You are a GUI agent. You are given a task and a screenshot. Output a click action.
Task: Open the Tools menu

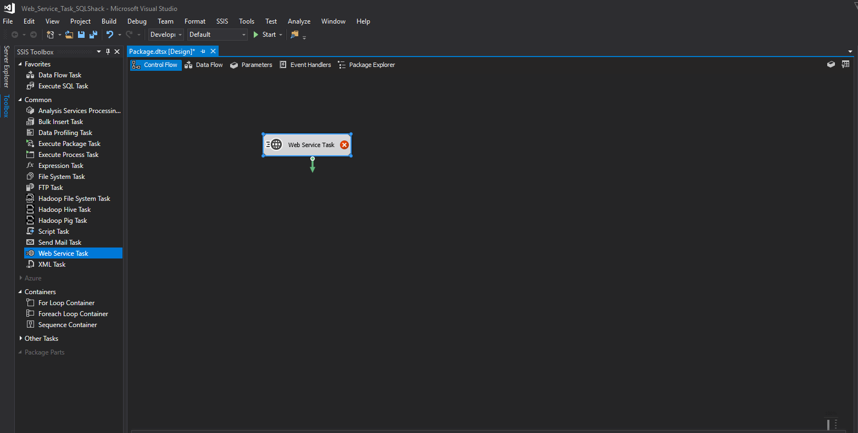tap(247, 21)
